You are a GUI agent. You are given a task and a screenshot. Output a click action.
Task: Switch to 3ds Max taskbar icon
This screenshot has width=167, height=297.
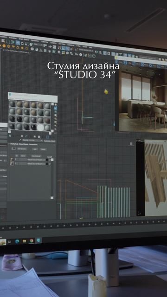click(39, 240)
